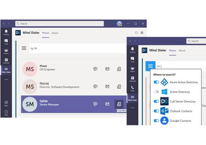This screenshot has width=206, height=145.
Task: Click 'Azure Active Directory' label
Action: (x=184, y=82)
